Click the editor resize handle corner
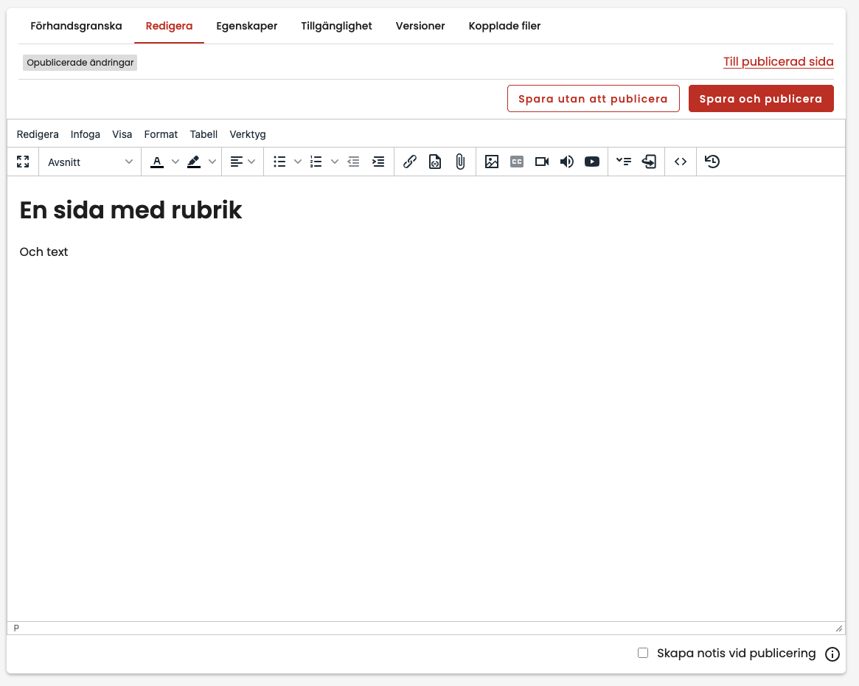The height and width of the screenshot is (686, 859). pyautogui.click(x=838, y=628)
